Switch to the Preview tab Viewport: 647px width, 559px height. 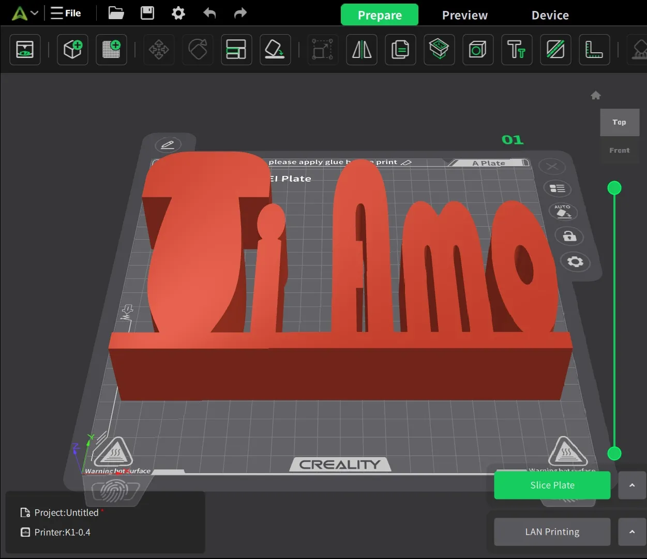pyautogui.click(x=465, y=15)
